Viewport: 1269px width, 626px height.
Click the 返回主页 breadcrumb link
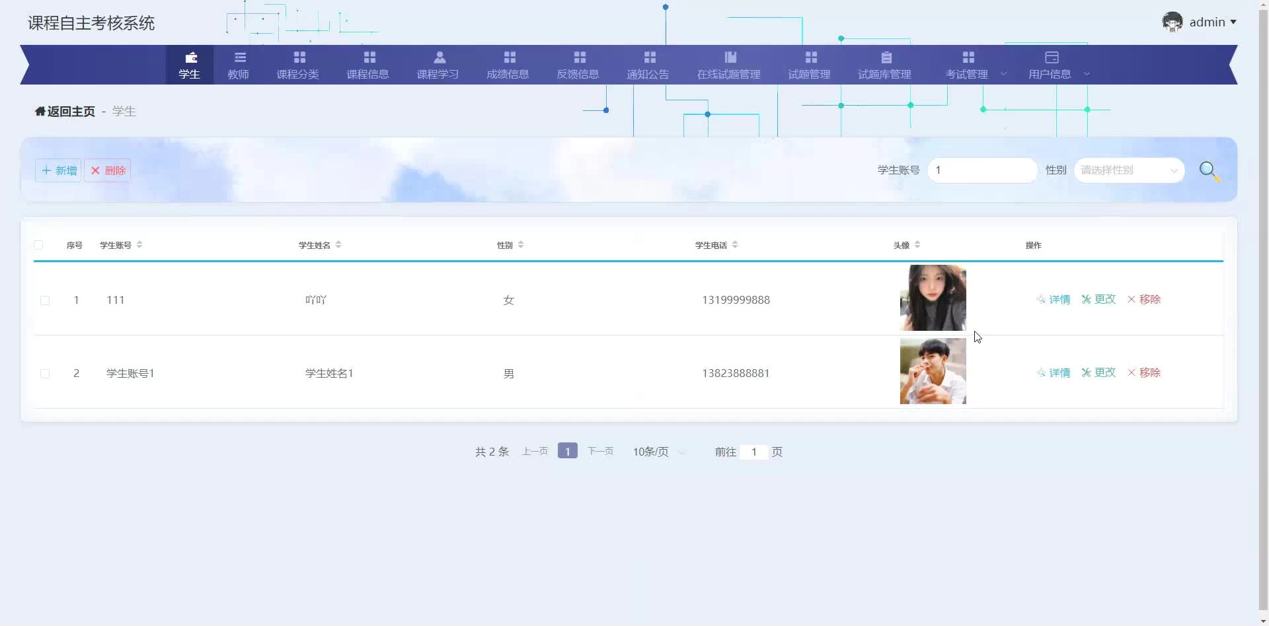(65, 111)
